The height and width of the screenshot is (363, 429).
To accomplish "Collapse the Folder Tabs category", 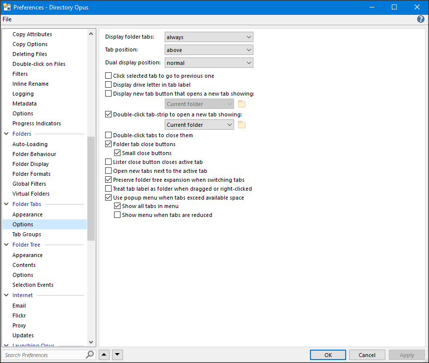I will point(6,204).
